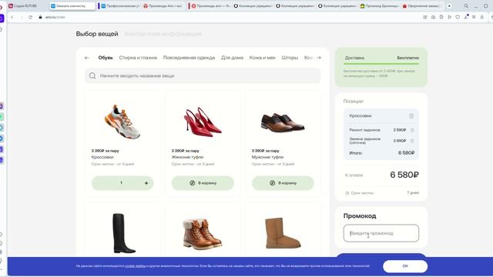
Task: Go to the Контактная информация step
Action: tap(163, 34)
